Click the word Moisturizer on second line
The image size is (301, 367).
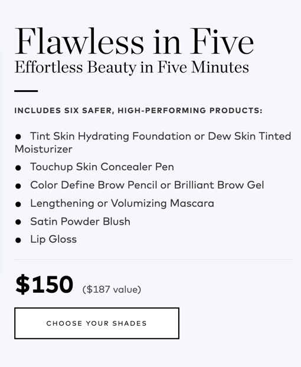(x=43, y=149)
